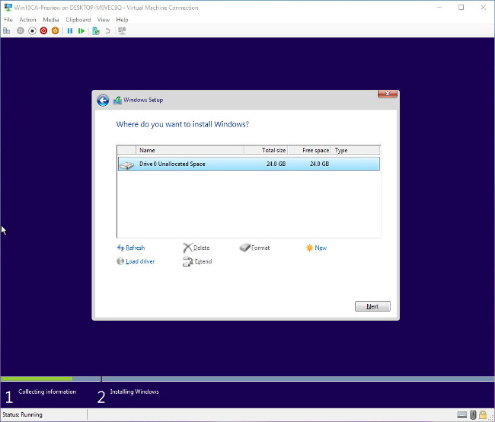This screenshot has height=422, width=495.
Task: Click the lock icon in the status bar
Action: (483, 414)
